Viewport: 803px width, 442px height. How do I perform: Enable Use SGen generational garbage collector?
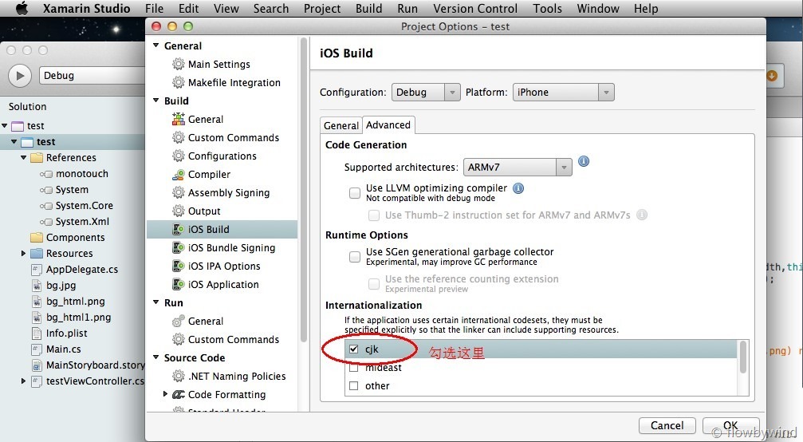tap(354, 257)
